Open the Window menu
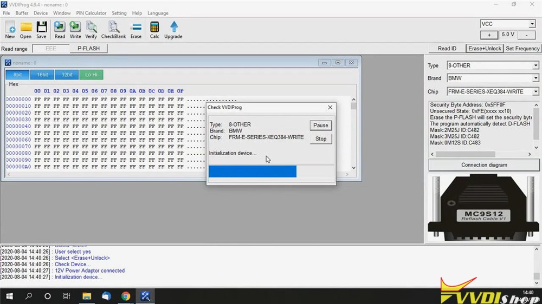This screenshot has height=304, width=542. pyautogui.click(x=62, y=13)
